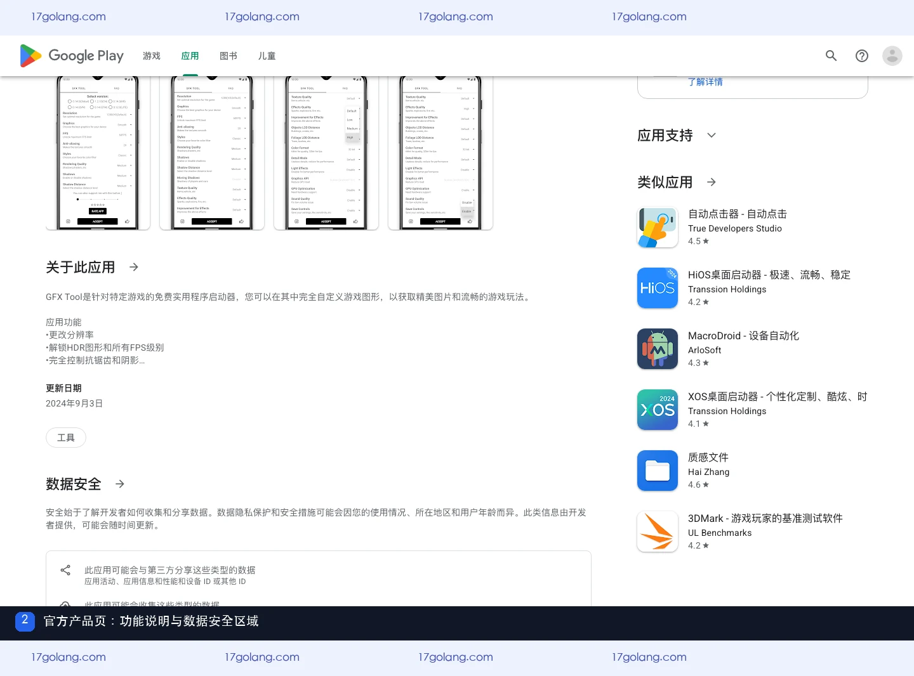
Task: Open the MacroDroid app icon
Action: tap(658, 349)
